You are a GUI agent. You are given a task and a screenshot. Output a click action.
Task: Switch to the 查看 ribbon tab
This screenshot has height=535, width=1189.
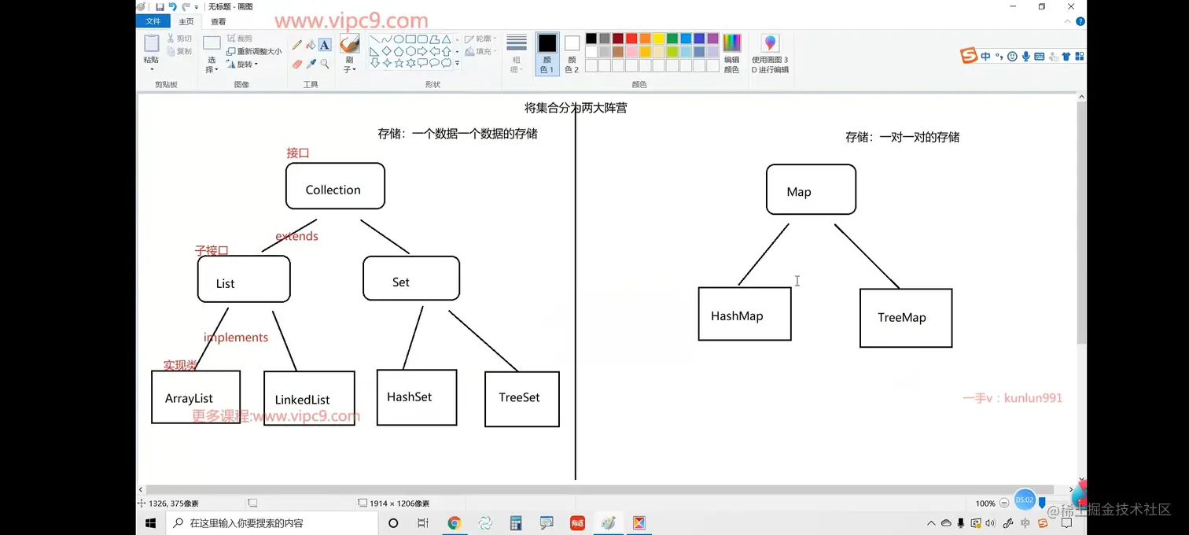point(218,21)
